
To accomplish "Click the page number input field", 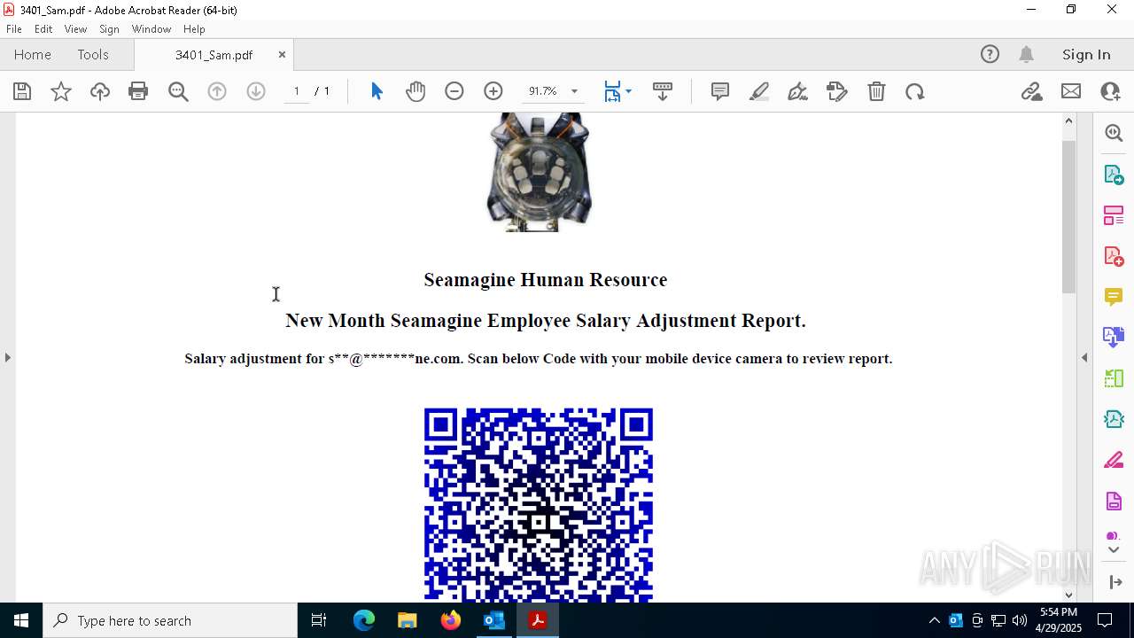I will [296, 91].
